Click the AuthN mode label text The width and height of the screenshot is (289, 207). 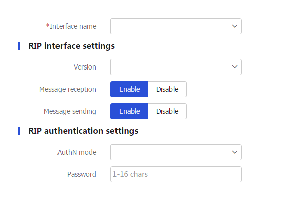pyautogui.click(x=77, y=152)
